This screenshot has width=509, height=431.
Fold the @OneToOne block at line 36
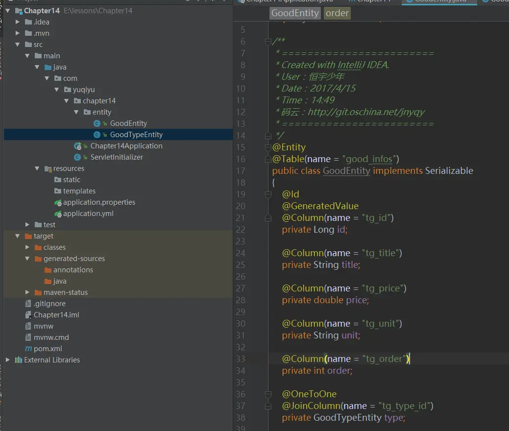pos(268,394)
